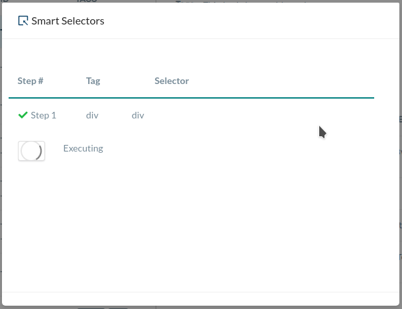Click the green checkmark beside Step 1
The width and height of the screenshot is (402, 309).
(23, 115)
